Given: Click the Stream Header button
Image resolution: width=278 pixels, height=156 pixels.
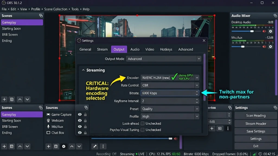Looking at the screenshot, I should click(256, 123).
